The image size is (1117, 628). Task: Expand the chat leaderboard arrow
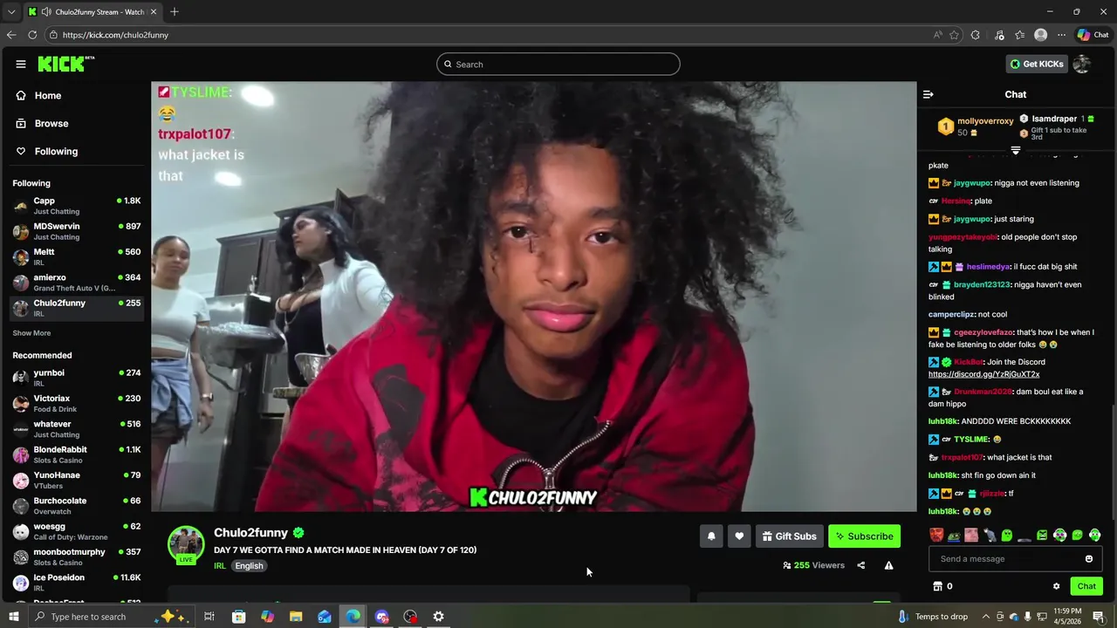pos(1015,151)
